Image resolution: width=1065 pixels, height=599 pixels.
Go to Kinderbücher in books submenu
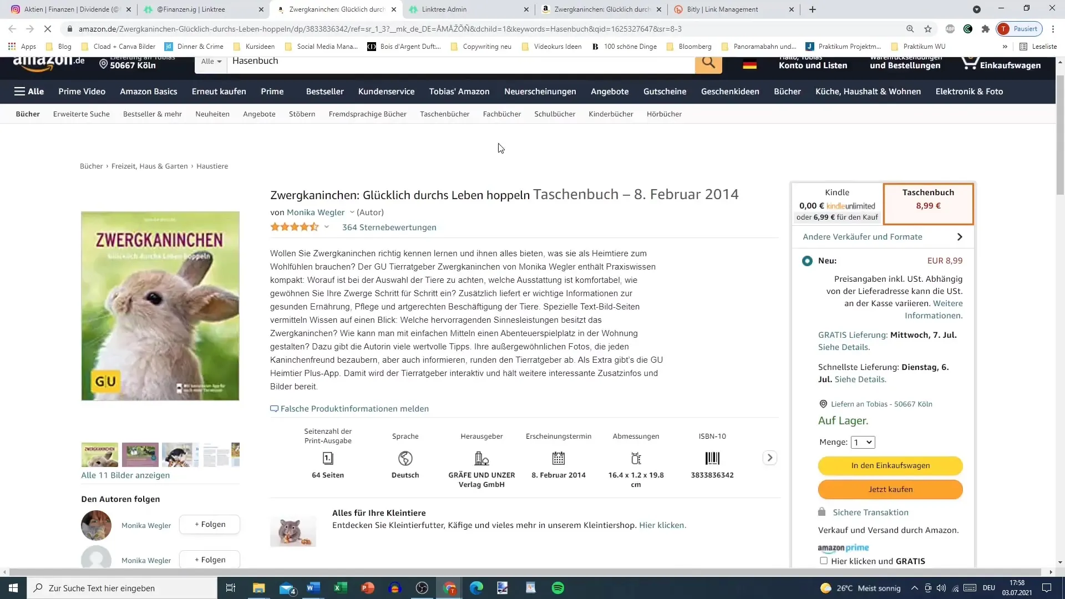click(x=611, y=114)
